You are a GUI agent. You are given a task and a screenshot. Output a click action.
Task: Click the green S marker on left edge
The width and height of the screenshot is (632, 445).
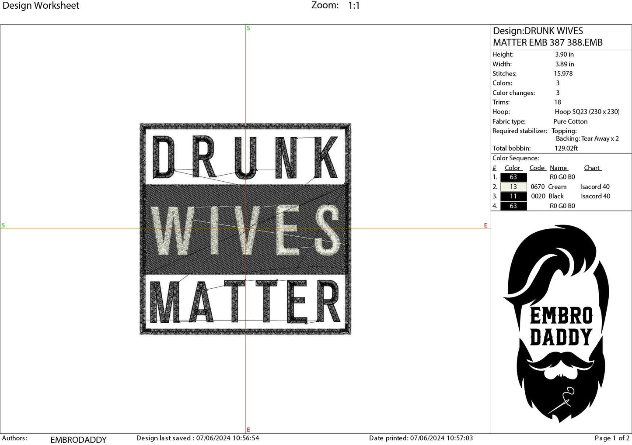[x=3, y=225]
